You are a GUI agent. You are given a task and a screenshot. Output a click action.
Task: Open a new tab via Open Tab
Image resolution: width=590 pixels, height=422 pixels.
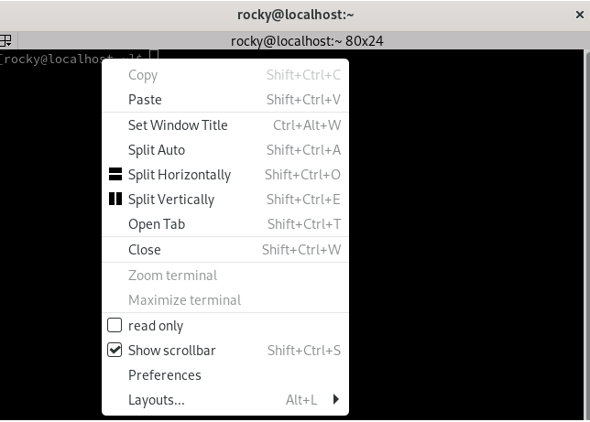[x=157, y=224]
